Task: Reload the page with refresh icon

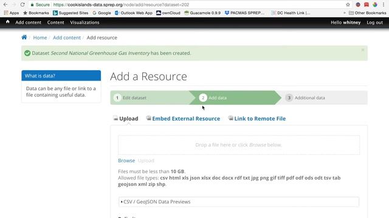Action: (22, 4)
